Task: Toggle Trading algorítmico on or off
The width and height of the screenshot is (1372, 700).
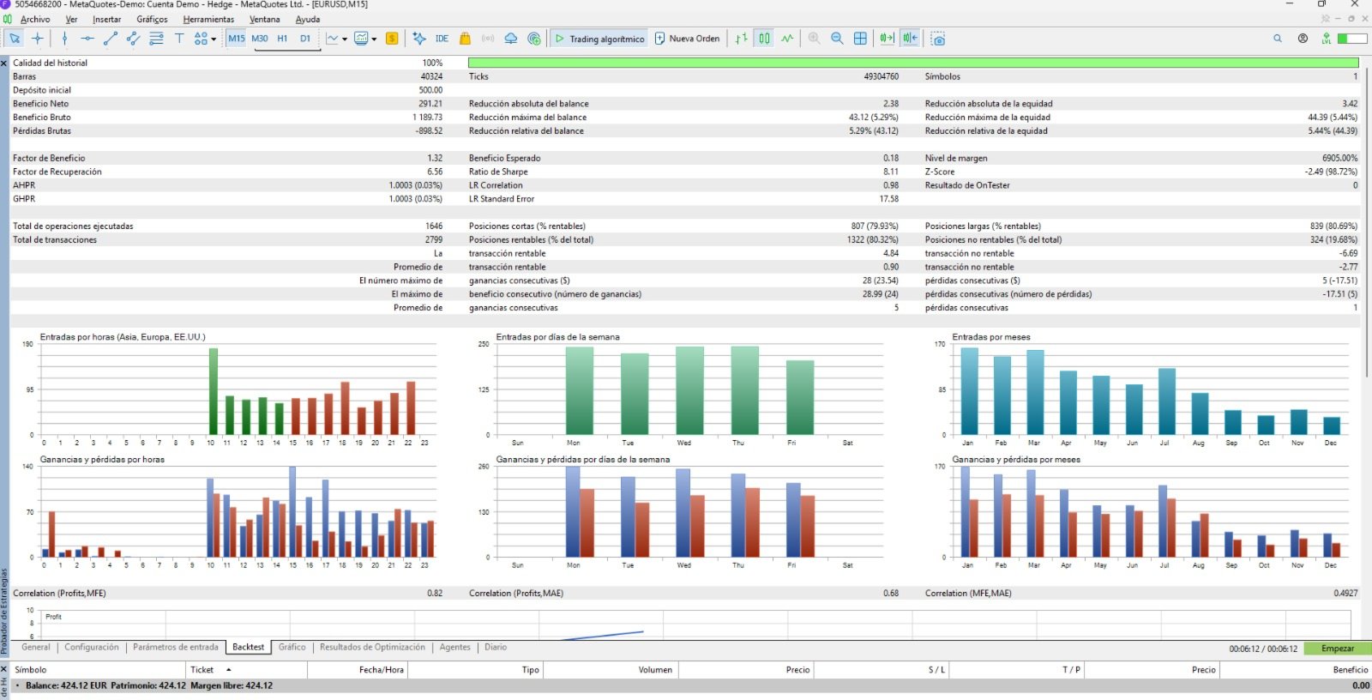Action: [x=599, y=39]
